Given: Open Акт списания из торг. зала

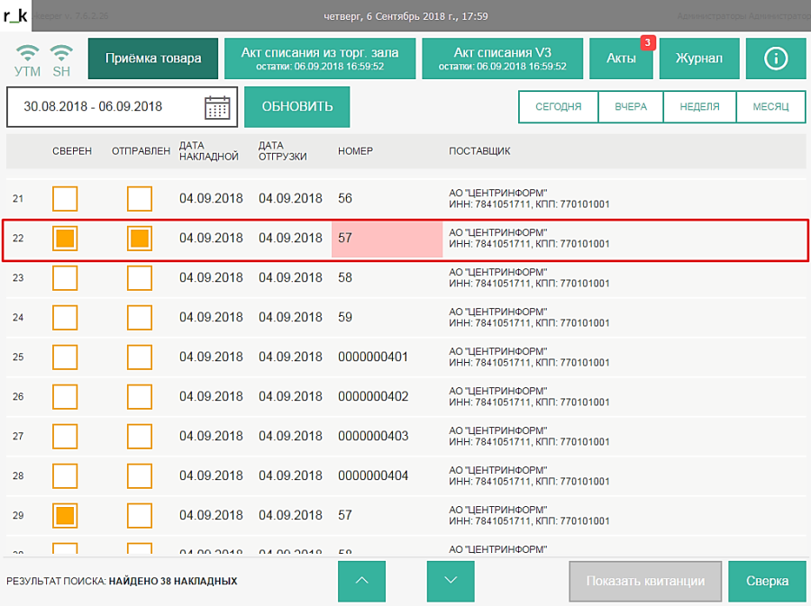Looking at the screenshot, I should point(319,59).
